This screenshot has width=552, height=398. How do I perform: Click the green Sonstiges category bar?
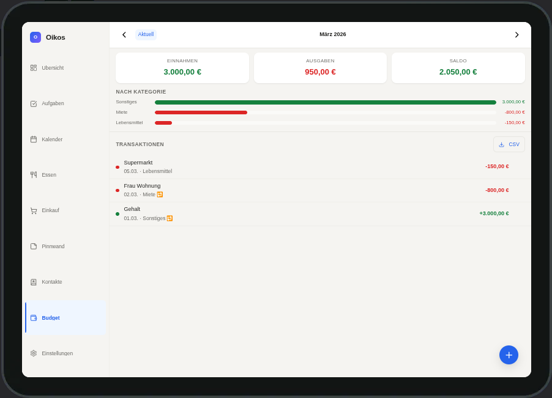tap(326, 102)
